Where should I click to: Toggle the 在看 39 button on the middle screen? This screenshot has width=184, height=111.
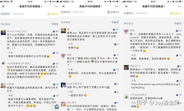click(x=113, y=12)
